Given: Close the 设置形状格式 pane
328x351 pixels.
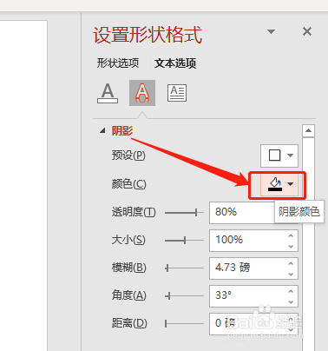Looking at the screenshot, I should pos(307,31).
